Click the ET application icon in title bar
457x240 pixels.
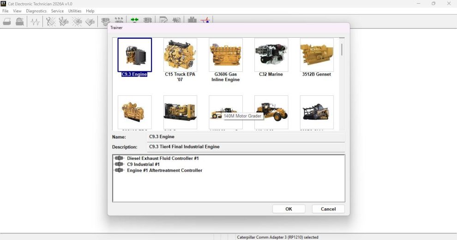(x=3, y=4)
